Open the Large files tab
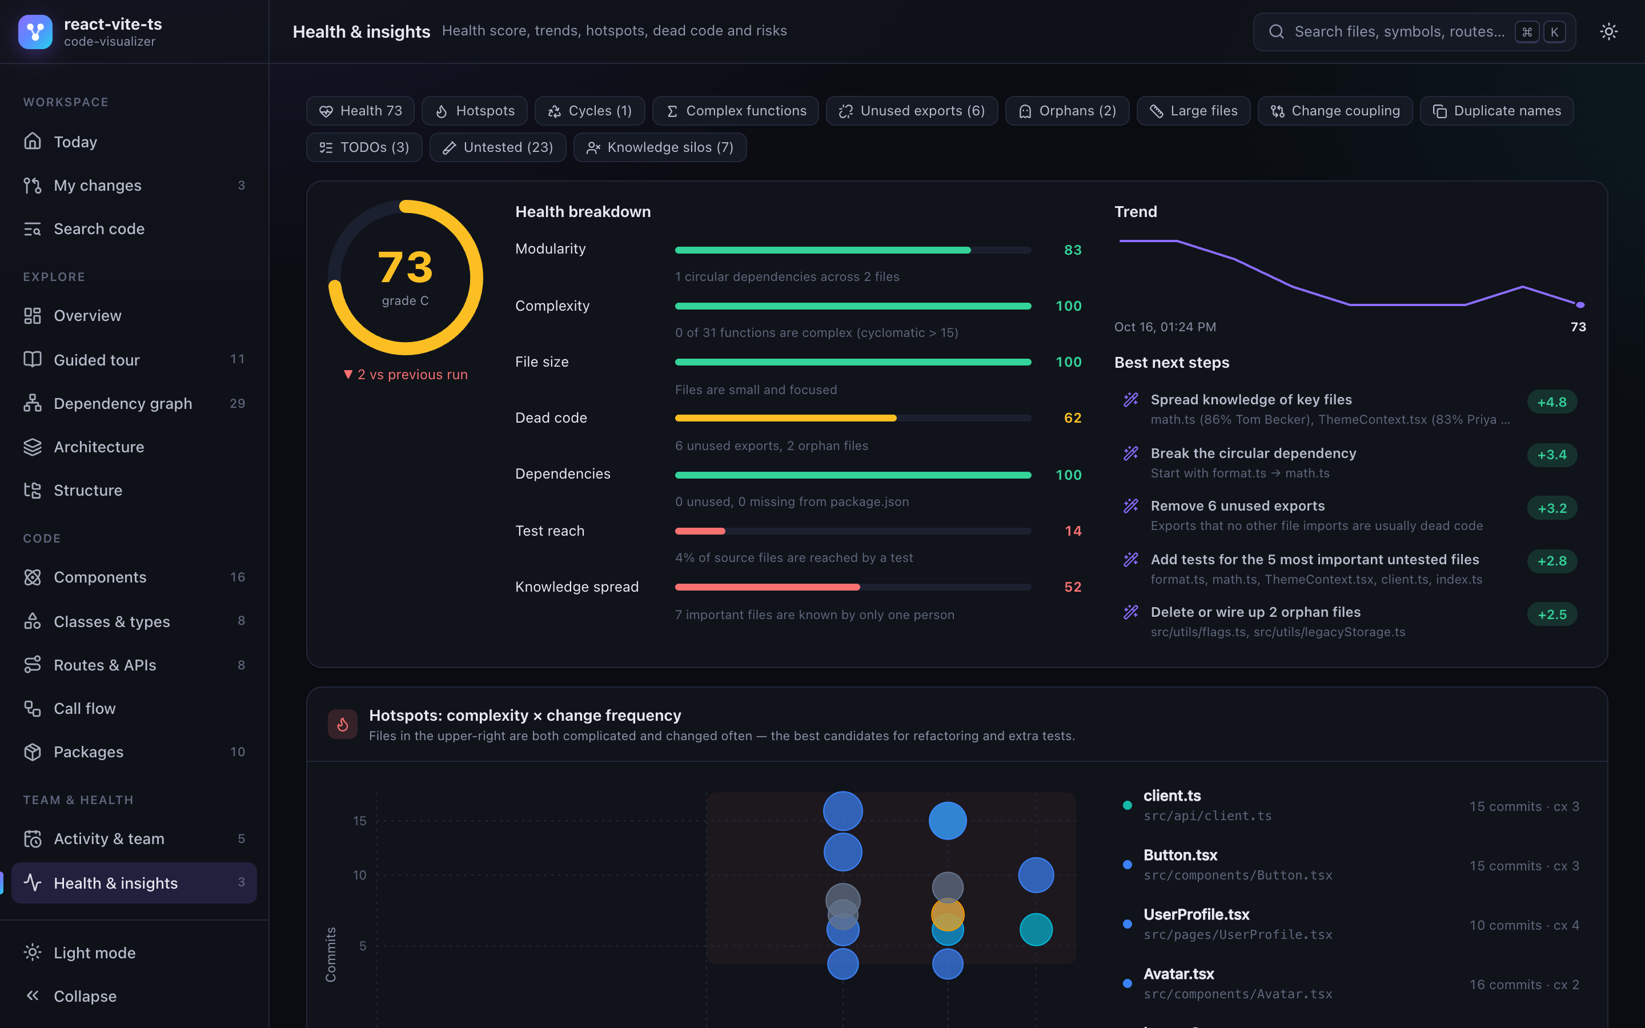The image size is (1645, 1028). pyautogui.click(x=1194, y=111)
